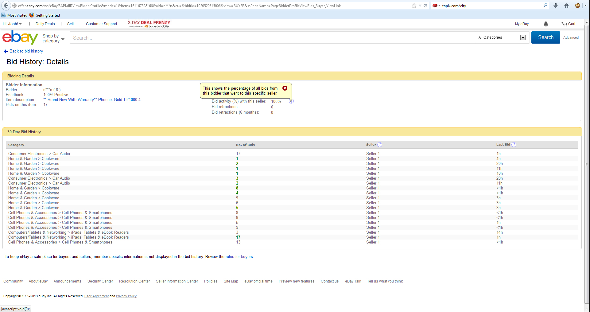Click the Last Bid help icon

(514, 145)
